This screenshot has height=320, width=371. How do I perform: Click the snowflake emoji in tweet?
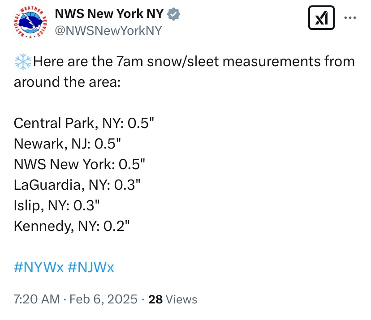23,62
